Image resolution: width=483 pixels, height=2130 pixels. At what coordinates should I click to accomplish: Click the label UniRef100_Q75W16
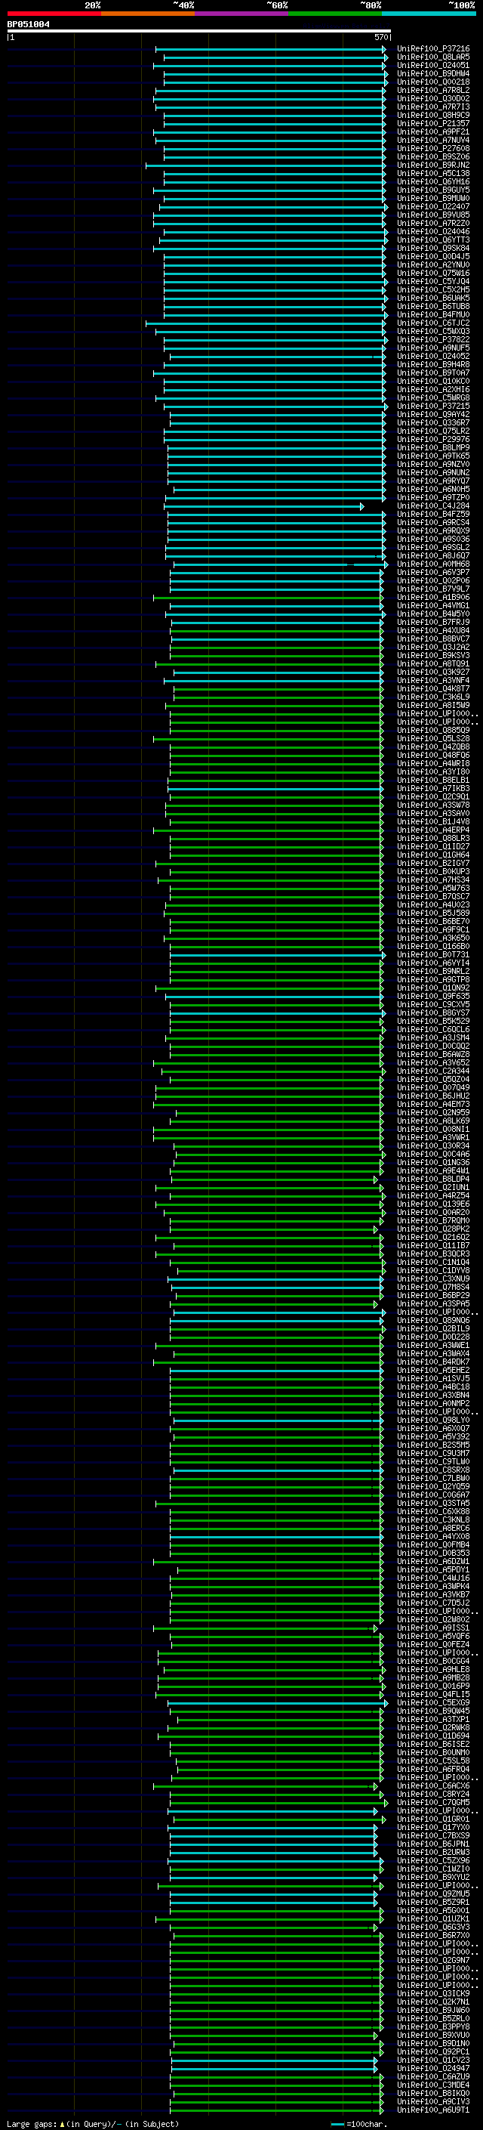pos(433,273)
